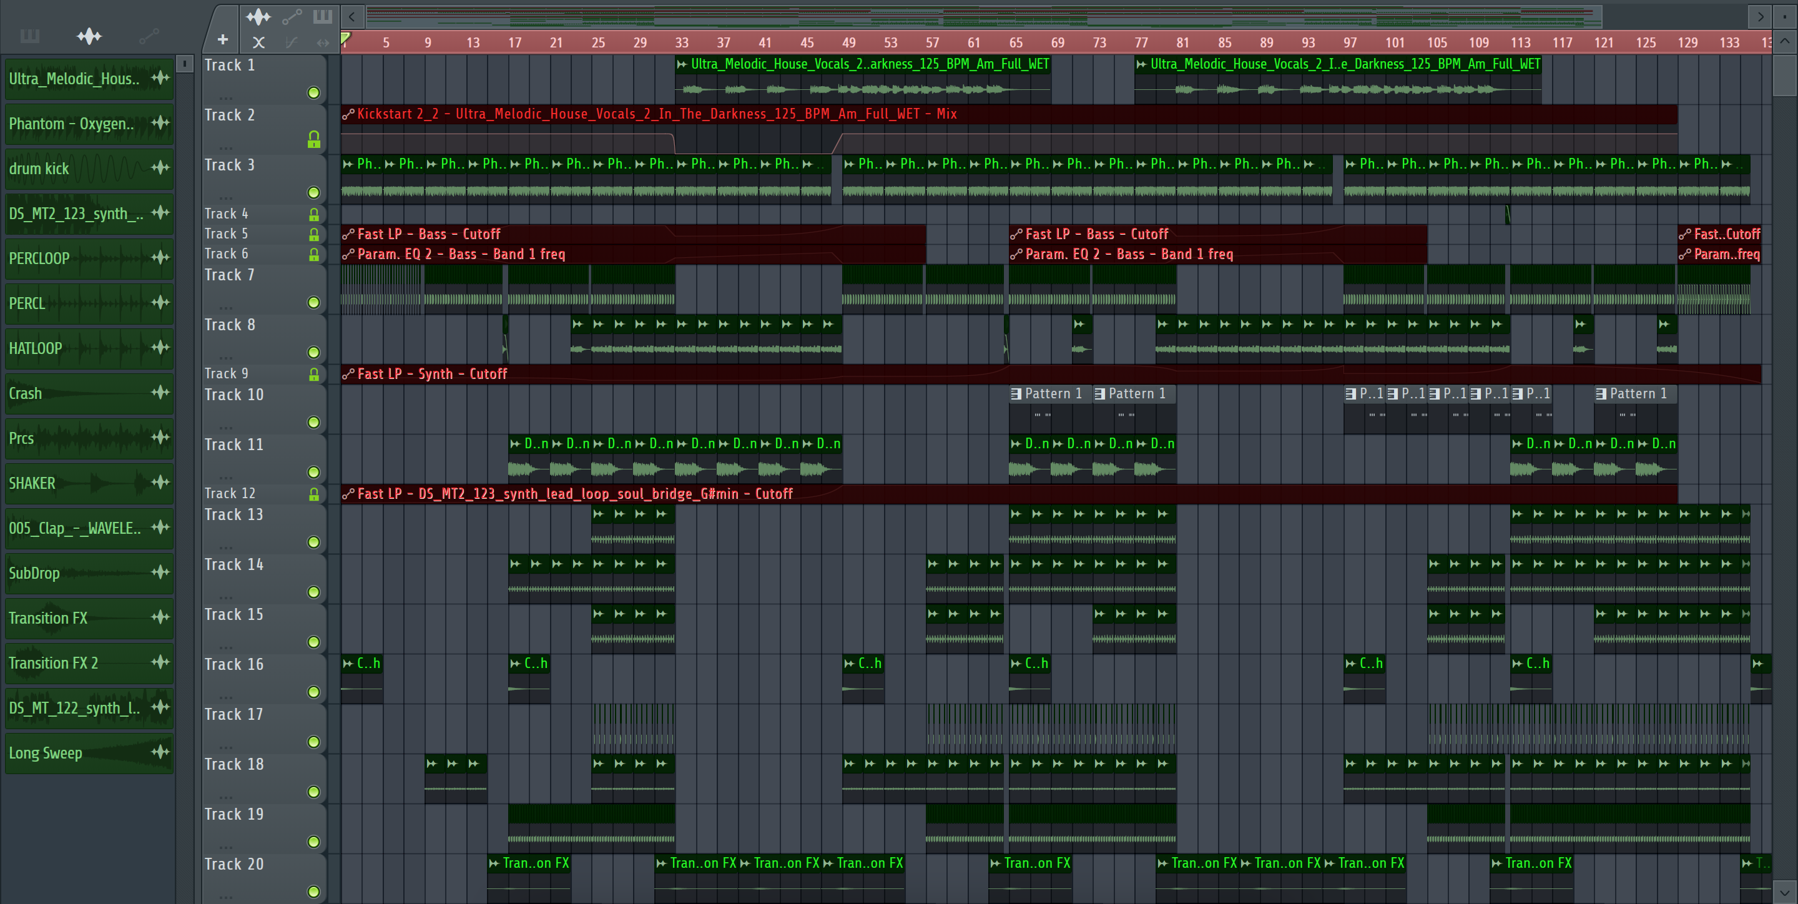Viewport: 1798px width, 904px height.
Task: Click waveform icon on Transition FX 2 item
Action: coord(160,662)
